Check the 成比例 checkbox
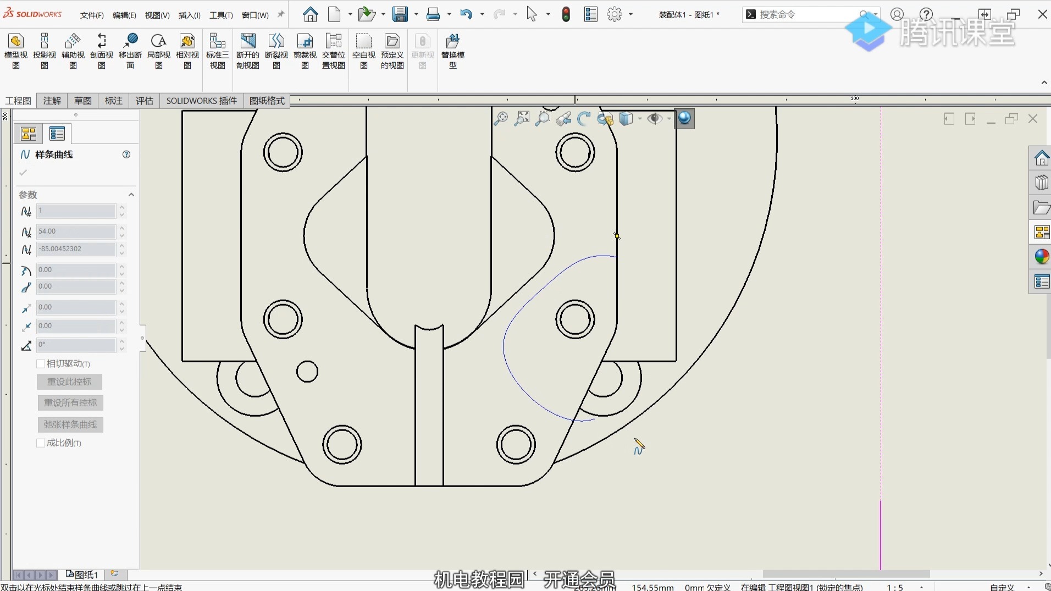Screen dimensions: 1051x591 41,443
